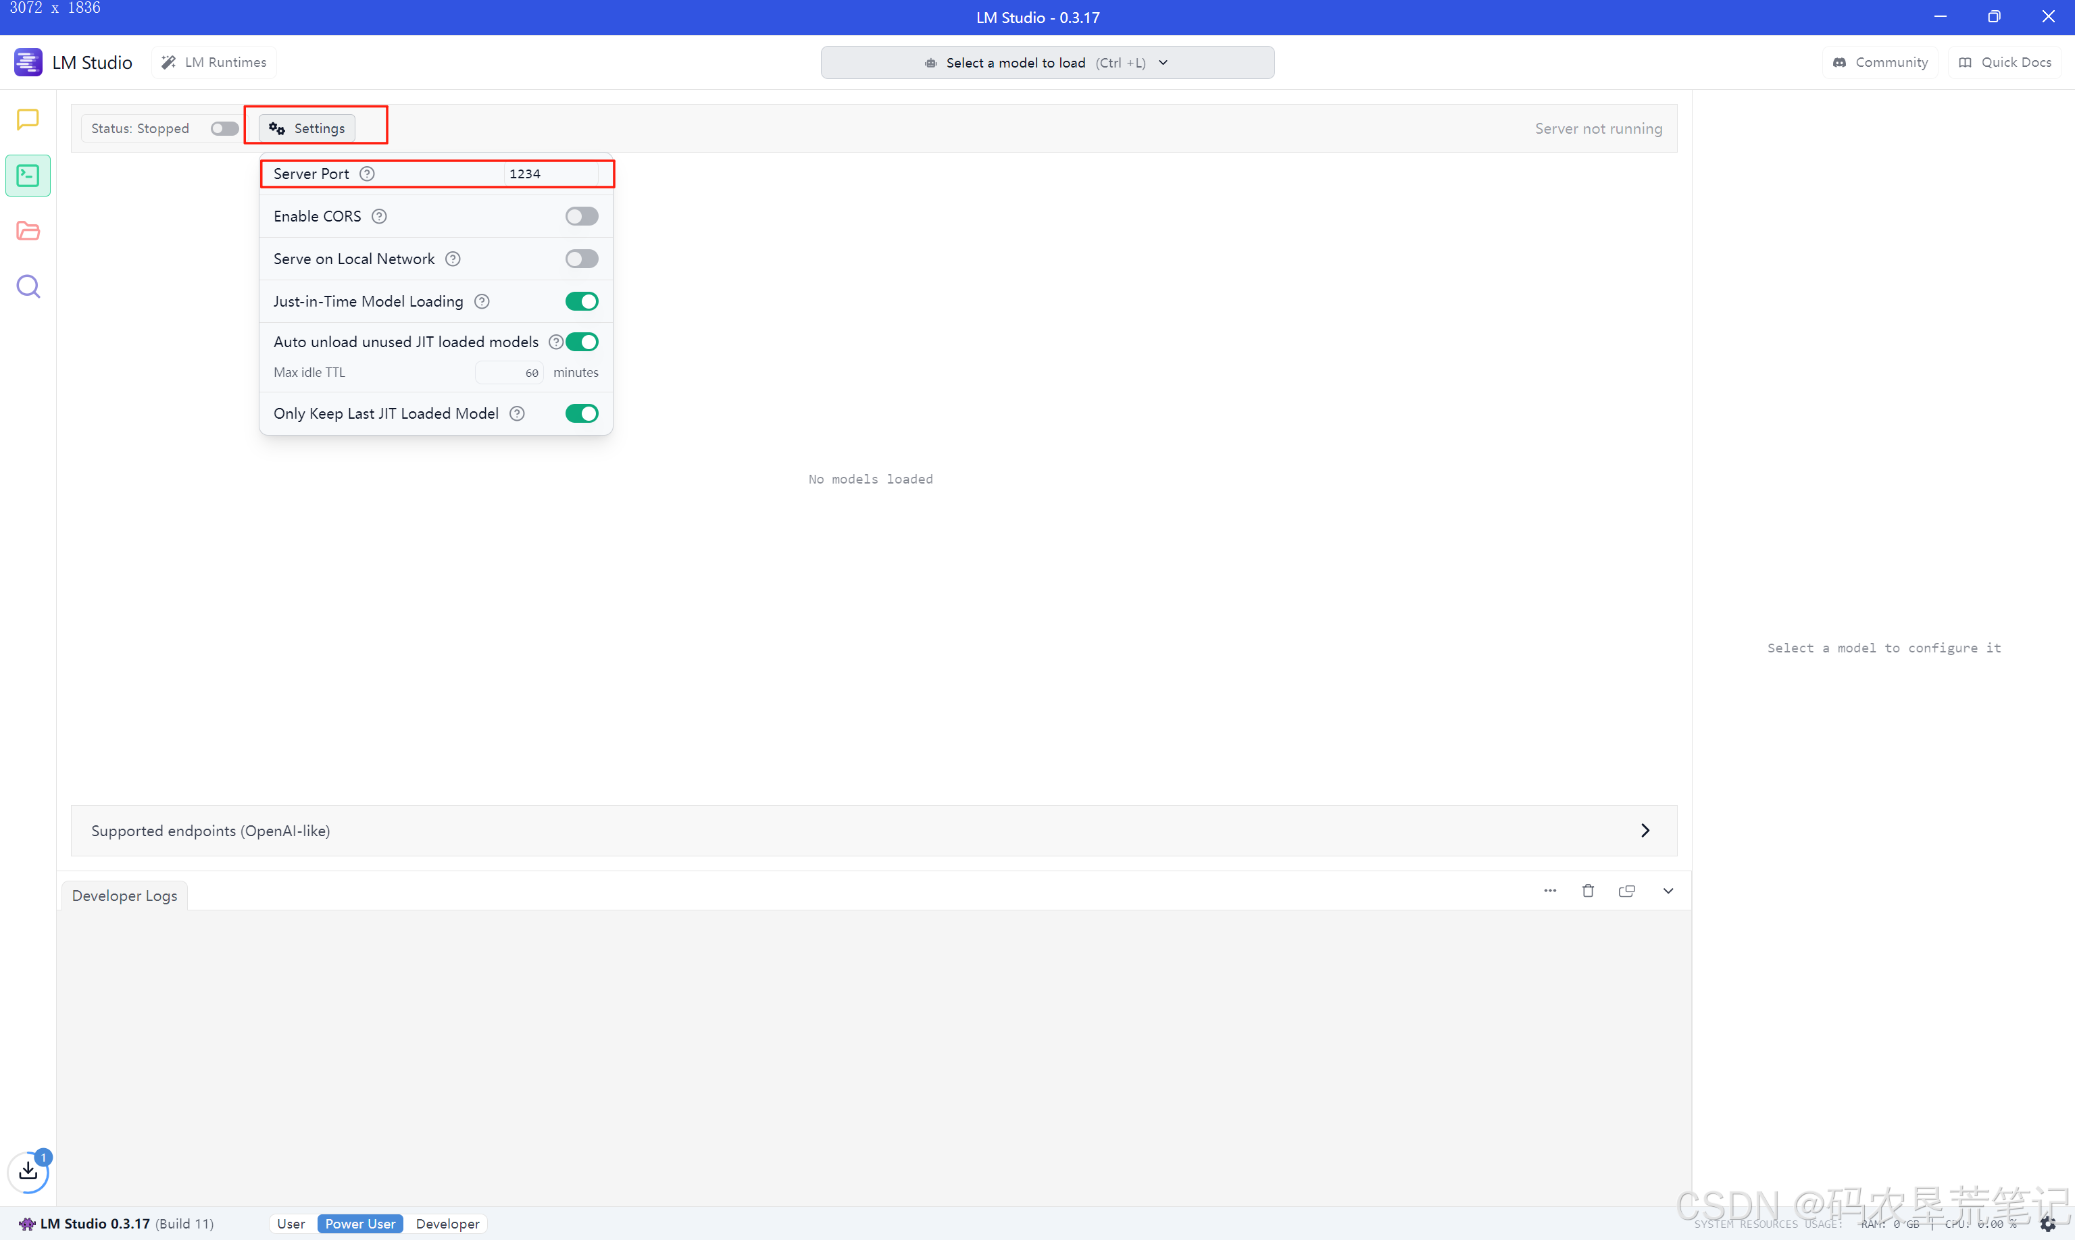The image size is (2075, 1240).
Task: Toggle server Status Stopped switch
Action: pos(224,129)
